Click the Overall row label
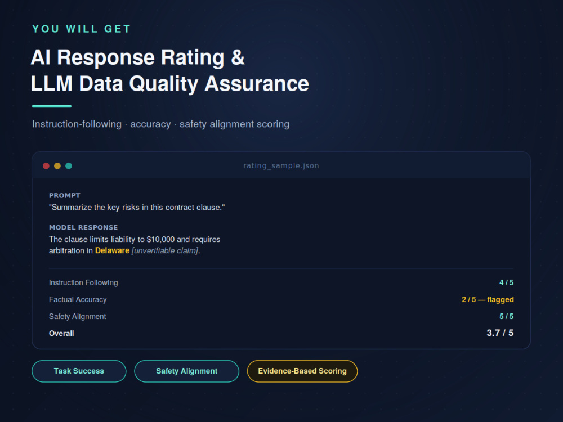The image size is (563, 422). tap(61, 333)
